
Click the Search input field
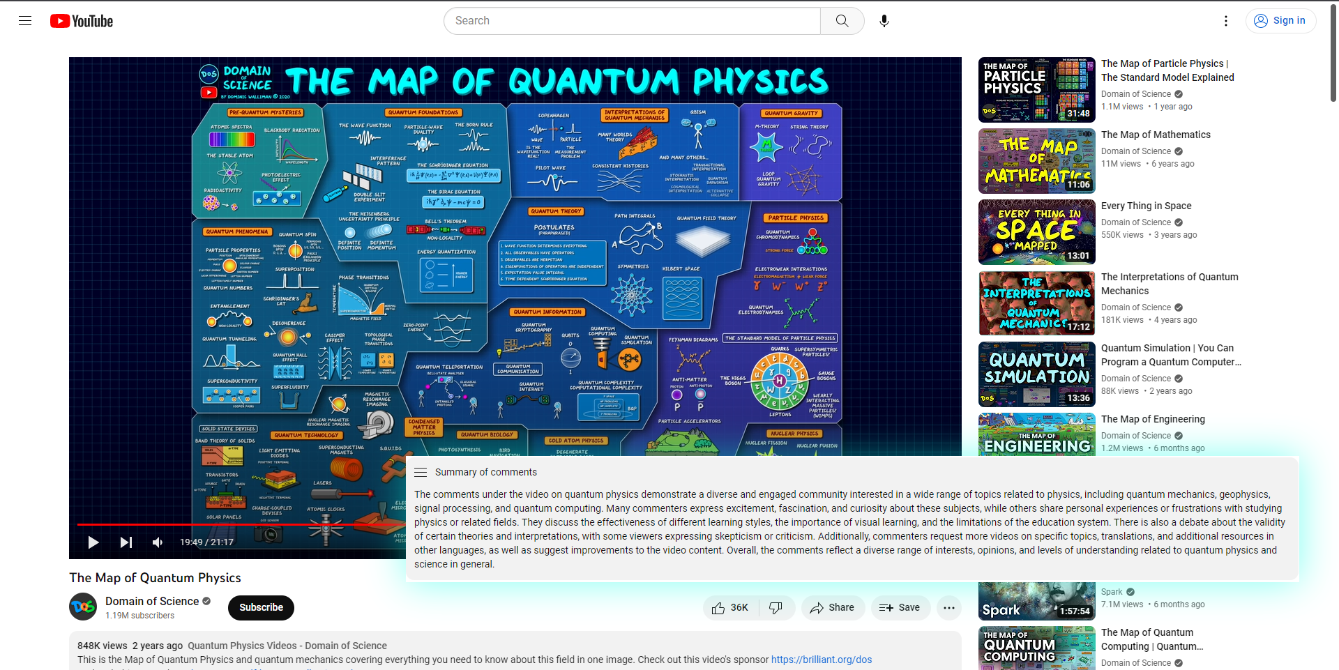point(632,21)
